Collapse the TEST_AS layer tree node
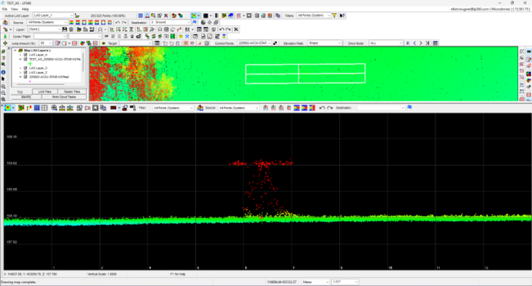 tap(20, 59)
